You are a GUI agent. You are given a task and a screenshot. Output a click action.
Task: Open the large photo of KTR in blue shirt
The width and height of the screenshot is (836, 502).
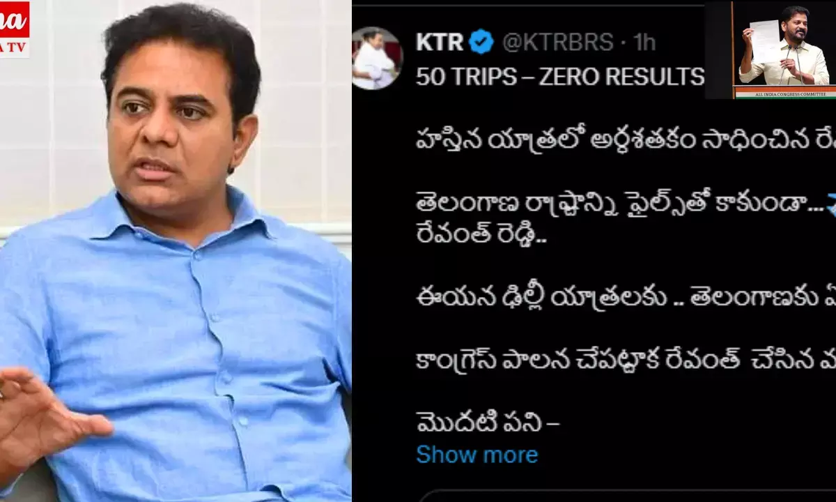tap(176, 251)
